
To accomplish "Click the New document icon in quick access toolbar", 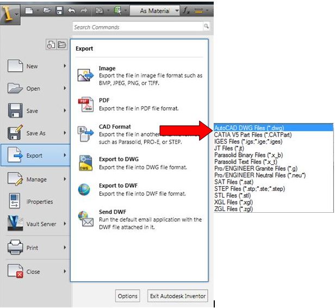I will click(x=29, y=10).
